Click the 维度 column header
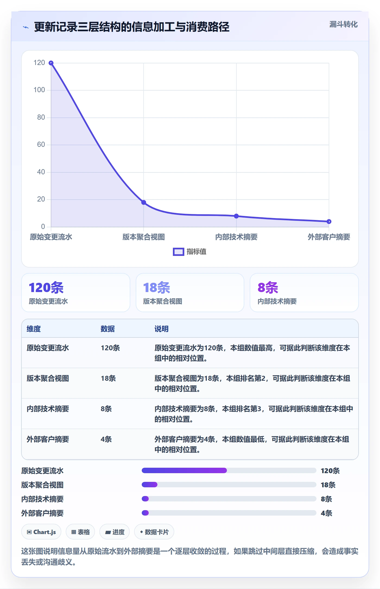 click(x=34, y=329)
